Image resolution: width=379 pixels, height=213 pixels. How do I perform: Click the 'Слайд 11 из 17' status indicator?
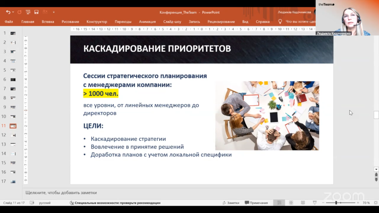tap(14, 203)
